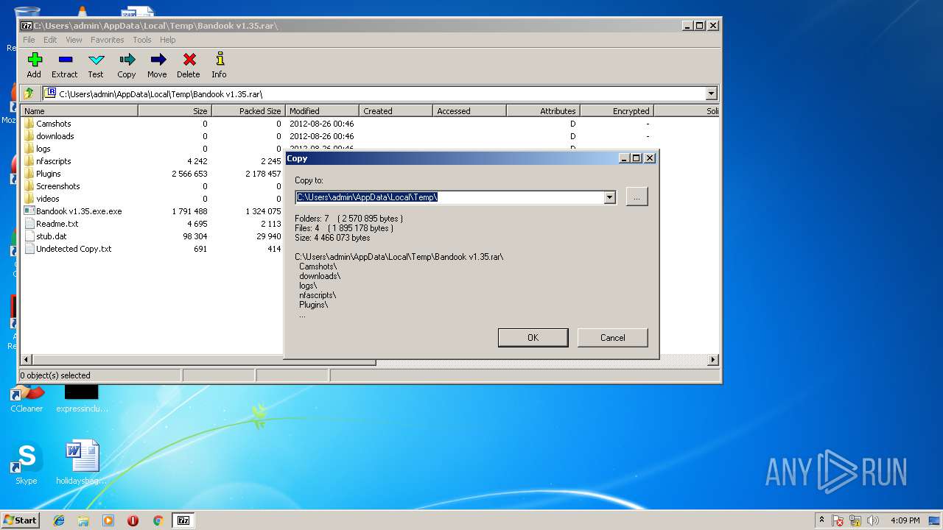The image size is (943, 530).
Task: Select the Plugins folder icon
Action: click(29, 174)
